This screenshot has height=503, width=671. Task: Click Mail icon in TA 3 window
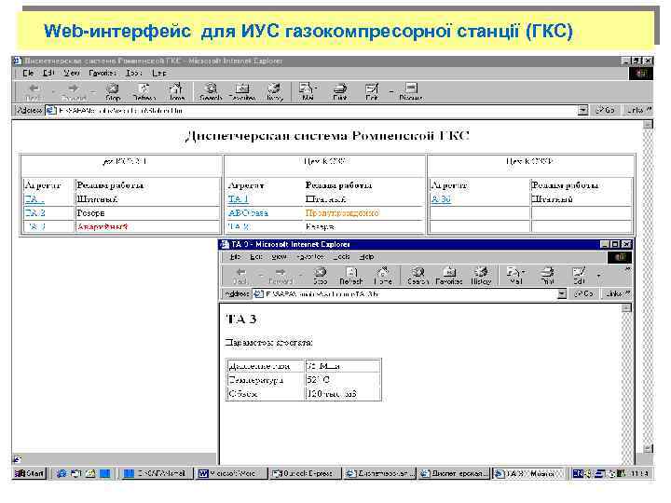[515, 276]
